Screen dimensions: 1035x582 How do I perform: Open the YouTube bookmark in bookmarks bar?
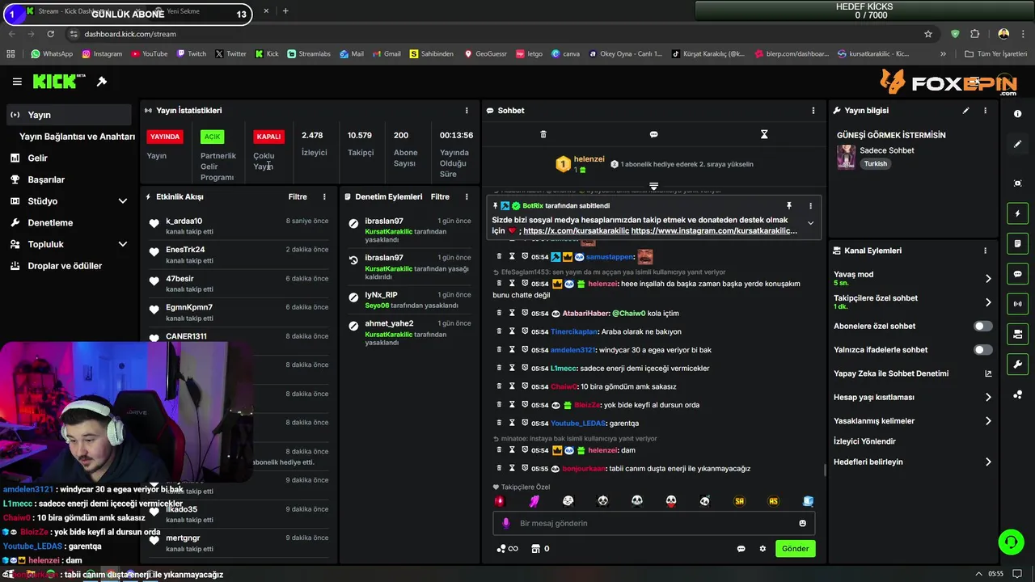[148, 54]
